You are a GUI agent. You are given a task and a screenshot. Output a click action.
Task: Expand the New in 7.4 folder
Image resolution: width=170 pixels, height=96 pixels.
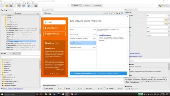(4, 22)
